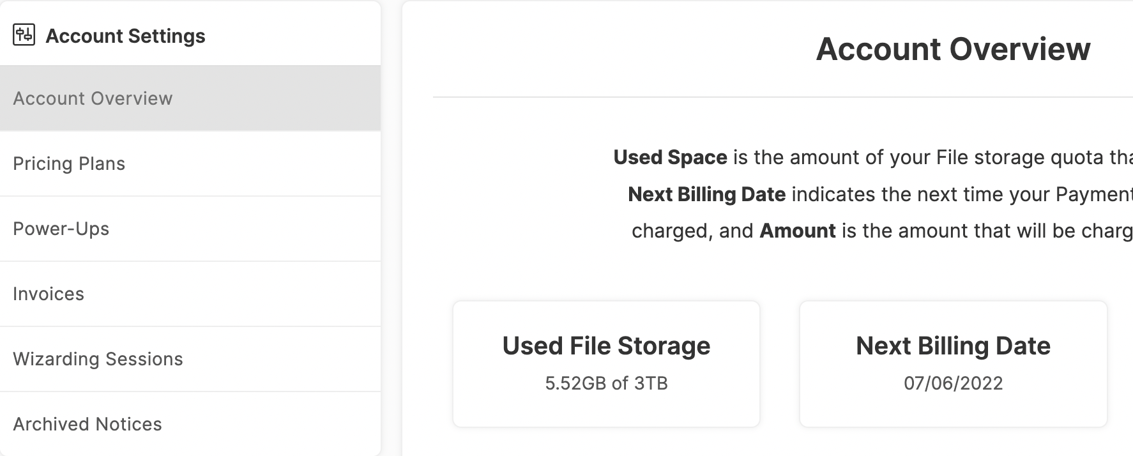Click the Account Settings sidebar header text
This screenshot has height=456, width=1133.
[125, 36]
